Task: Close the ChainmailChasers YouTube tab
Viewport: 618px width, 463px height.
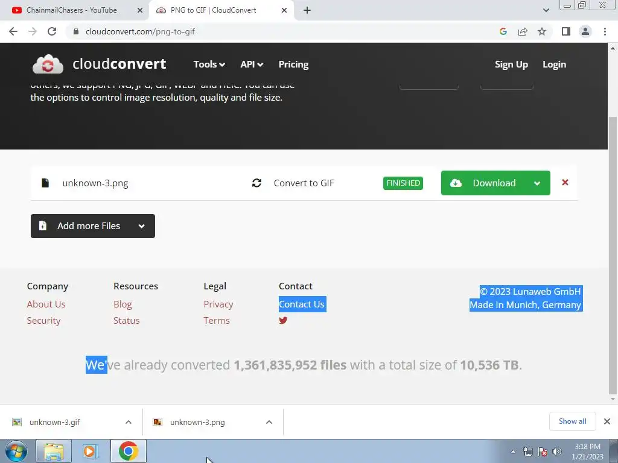Action: click(x=139, y=10)
